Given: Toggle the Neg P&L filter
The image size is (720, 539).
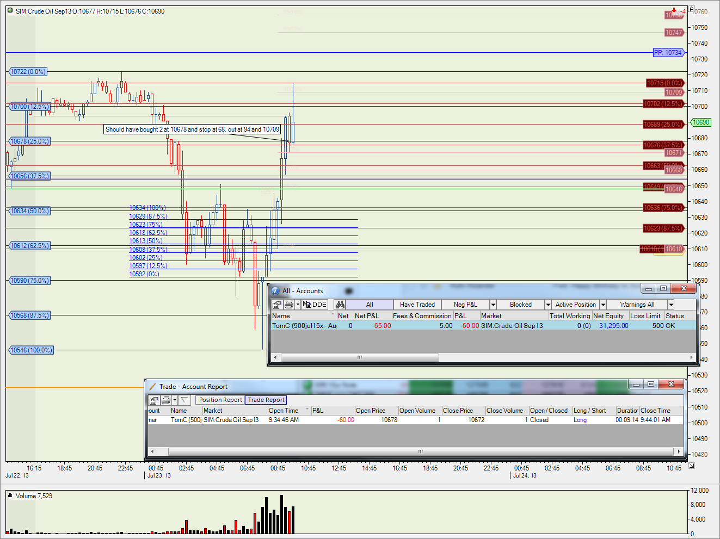Looking at the screenshot, I should click(x=465, y=305).
